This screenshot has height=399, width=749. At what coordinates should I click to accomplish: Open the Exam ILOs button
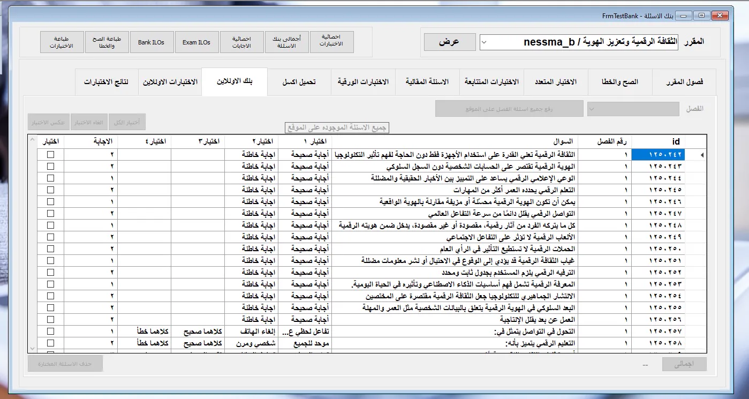196,42
